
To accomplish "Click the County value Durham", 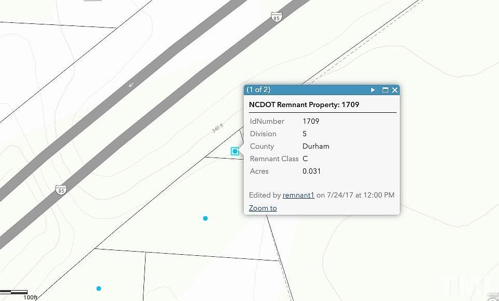I will pyautogui.click(x=316, y=147).
